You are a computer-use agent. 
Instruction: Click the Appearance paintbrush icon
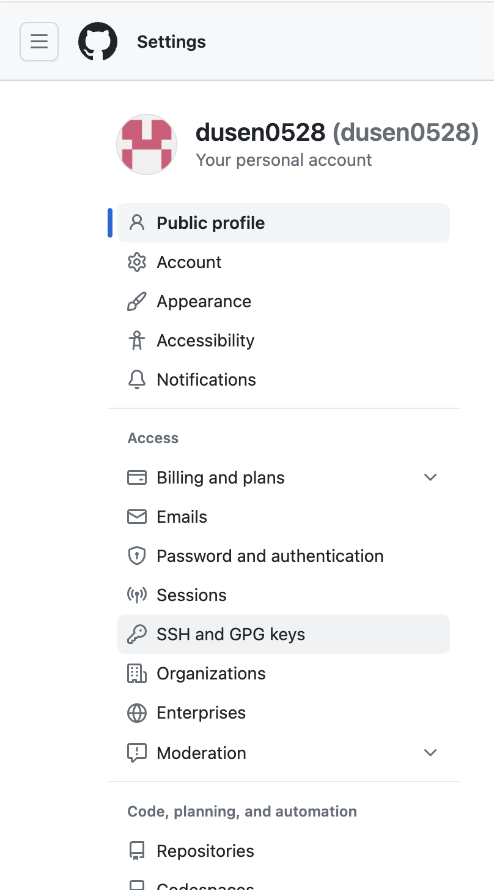pos(137,302)
